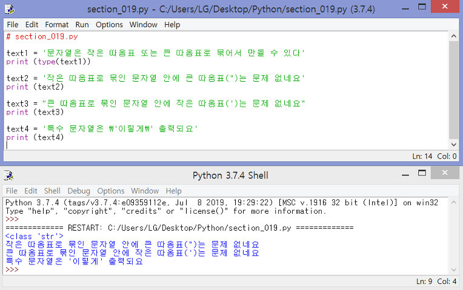This screenshot has height=290, width=463.
Task: Click the Shell output line starting '특수 문자열은'
Action: pos(74,262)
